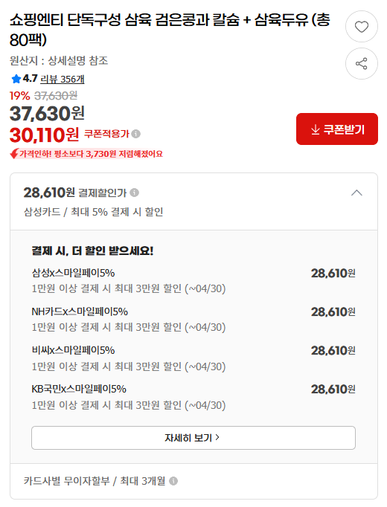This screenshot has width=387, height=507.
Task: Open the share icon button
Action: click(361, 64)
